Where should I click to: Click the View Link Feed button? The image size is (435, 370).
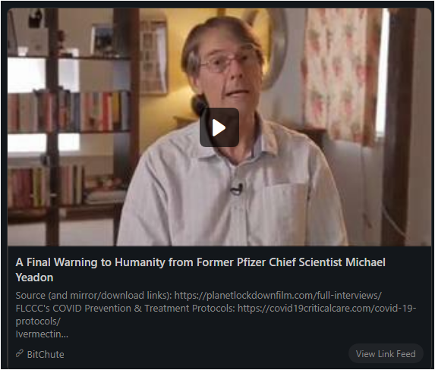[x=386, y=353]
